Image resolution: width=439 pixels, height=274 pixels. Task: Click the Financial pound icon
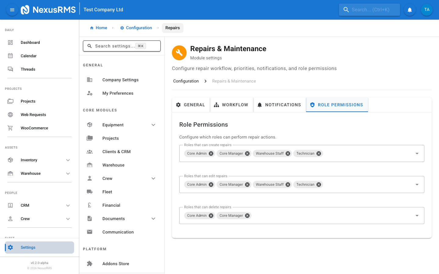pos(89,205)
